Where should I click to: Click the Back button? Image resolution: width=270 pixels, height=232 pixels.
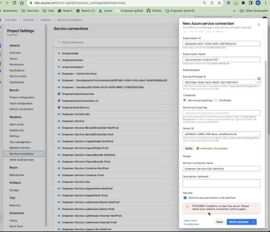tap(219, 222)
